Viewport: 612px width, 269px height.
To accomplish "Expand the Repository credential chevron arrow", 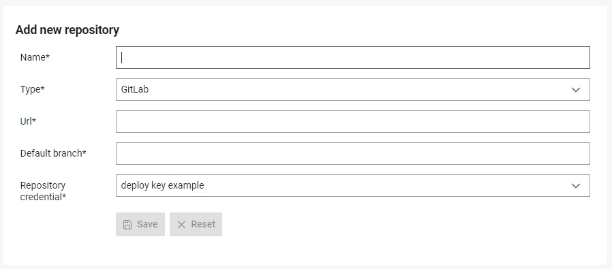I will [x=576, y=185].
